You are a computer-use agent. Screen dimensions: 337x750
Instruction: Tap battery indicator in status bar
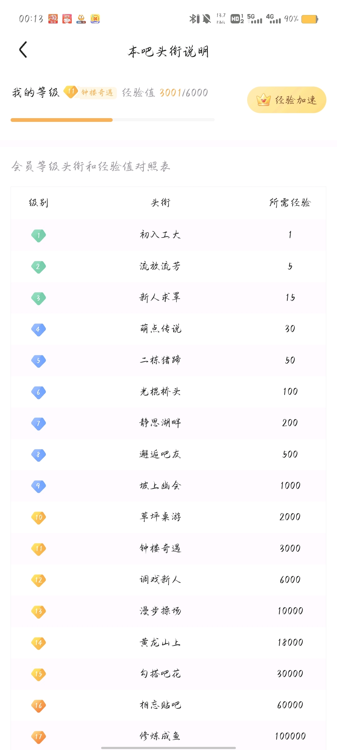point(310,19)
